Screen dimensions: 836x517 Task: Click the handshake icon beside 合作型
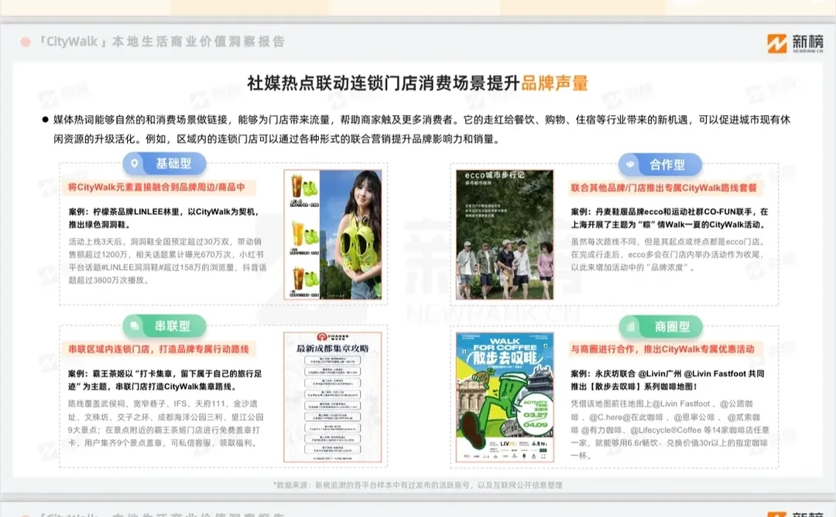[x=630, y=165]
